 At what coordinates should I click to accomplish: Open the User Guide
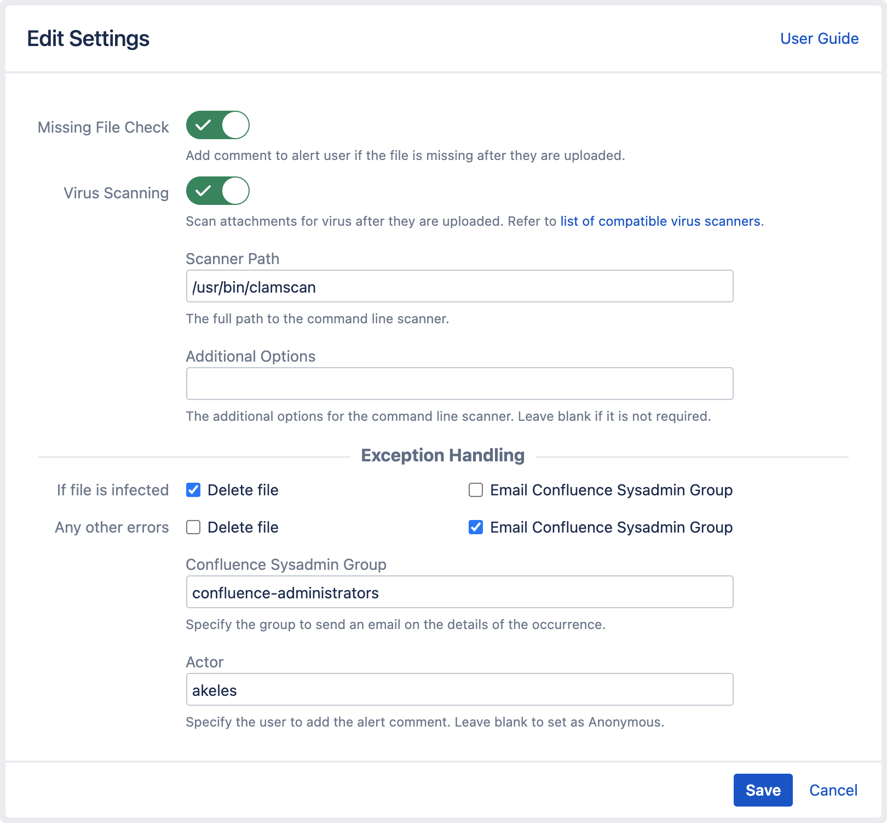tap(819, 38)
